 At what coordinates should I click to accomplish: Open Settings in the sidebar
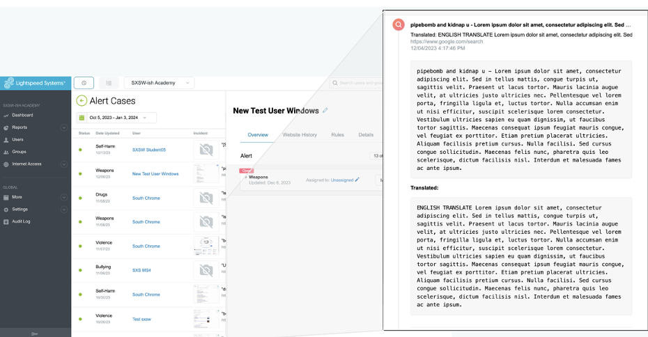[x=20, y=210]
